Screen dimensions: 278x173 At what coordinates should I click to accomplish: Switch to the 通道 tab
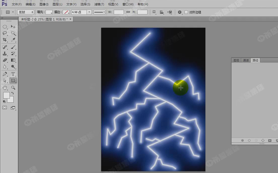[245, 60]
